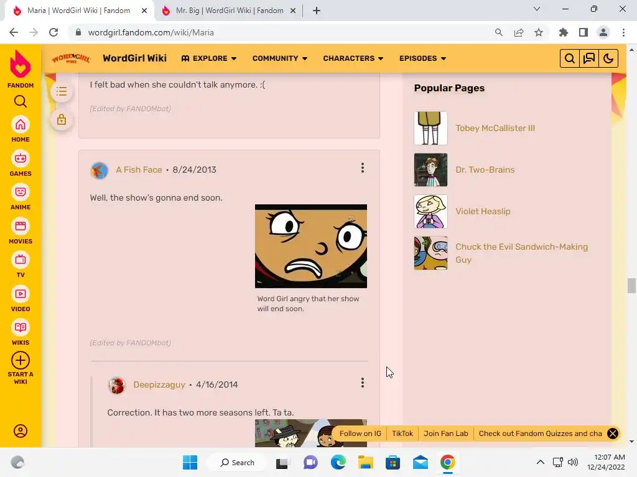The height and width of the screenshot is (477, 637).
Task: Click the Start a Wiki plus icon
Action: click(x=21, y=360)
